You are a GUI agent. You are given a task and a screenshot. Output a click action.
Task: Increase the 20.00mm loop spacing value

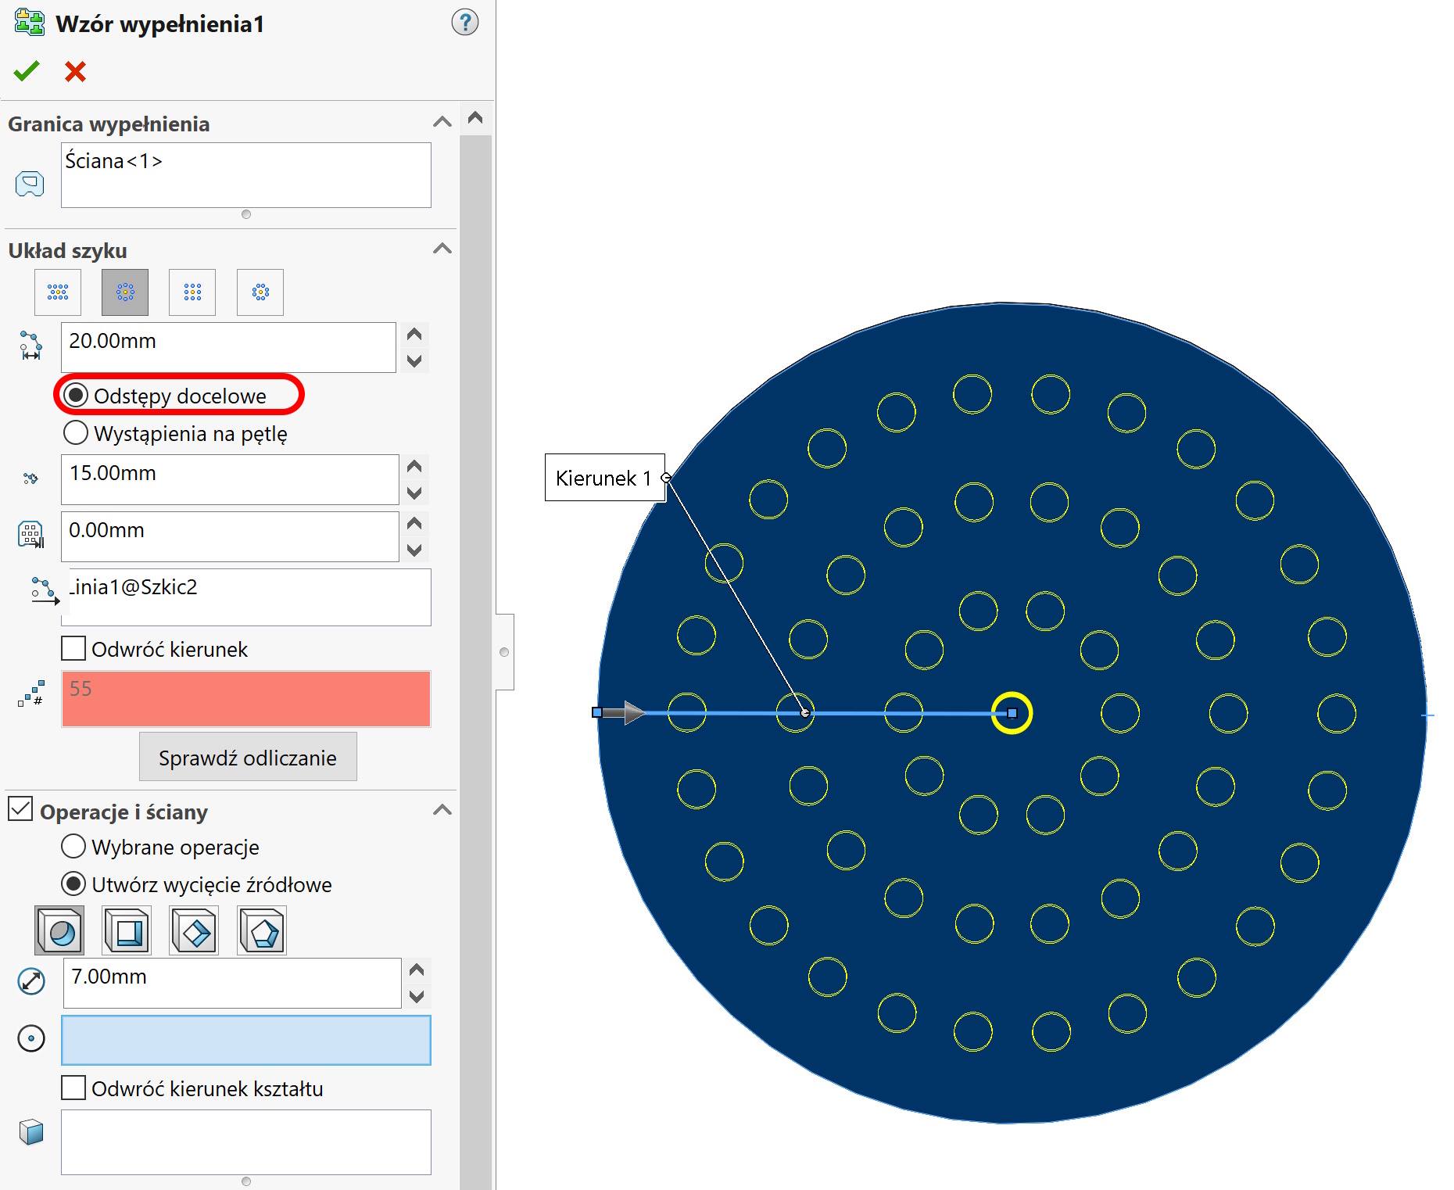(x=414, y=335)
